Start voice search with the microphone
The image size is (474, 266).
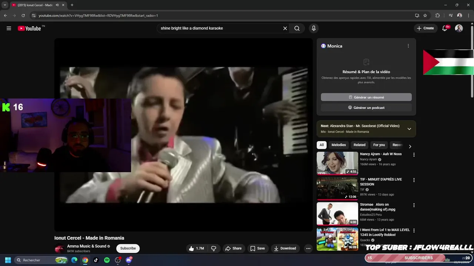click(314, 28)
